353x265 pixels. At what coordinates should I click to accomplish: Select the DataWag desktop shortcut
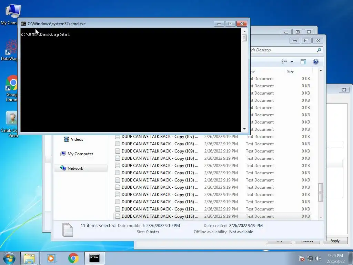click(9, 50)
